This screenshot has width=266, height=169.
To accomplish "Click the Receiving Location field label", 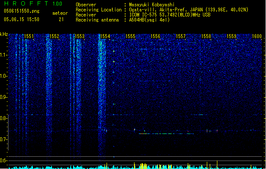I will tap(99, 10).
